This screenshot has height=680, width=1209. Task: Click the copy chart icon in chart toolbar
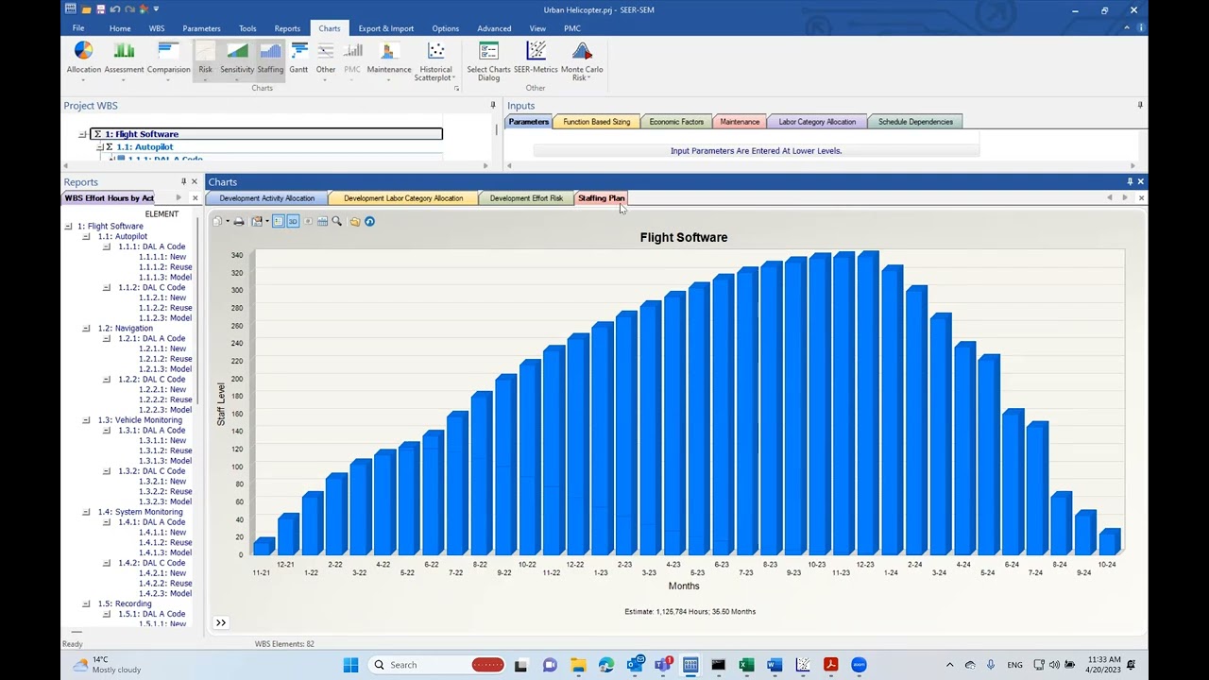217,221
